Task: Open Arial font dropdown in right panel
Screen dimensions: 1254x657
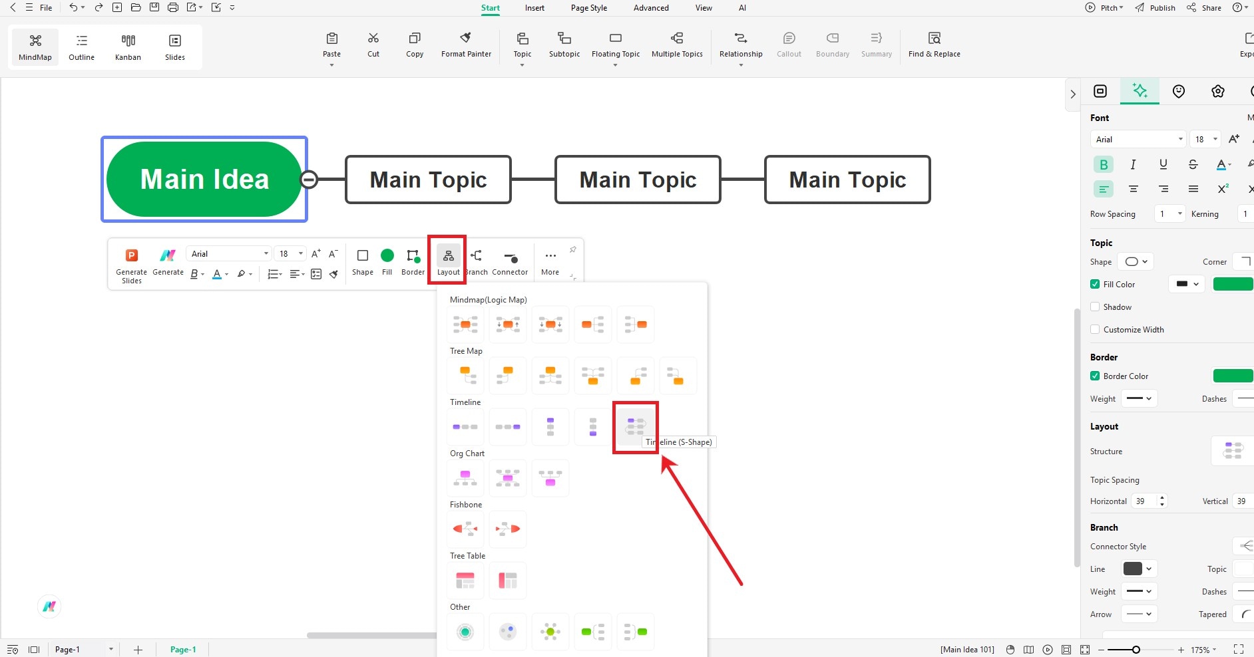Action: (x=1138, y=139)
